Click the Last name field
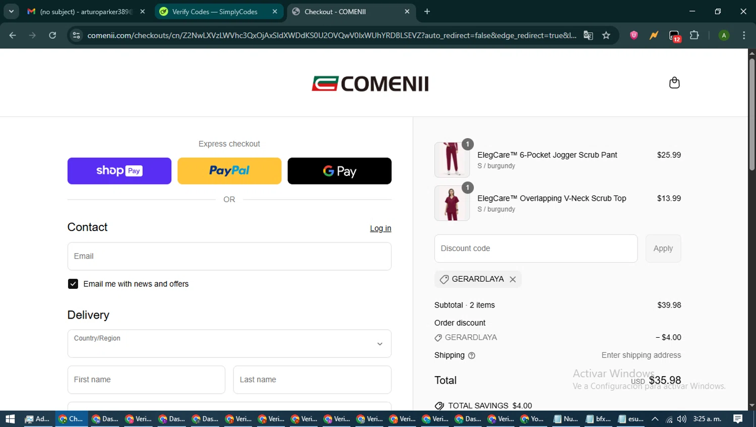This screenshot has width=756, height=427. click(x=312, y=380)
